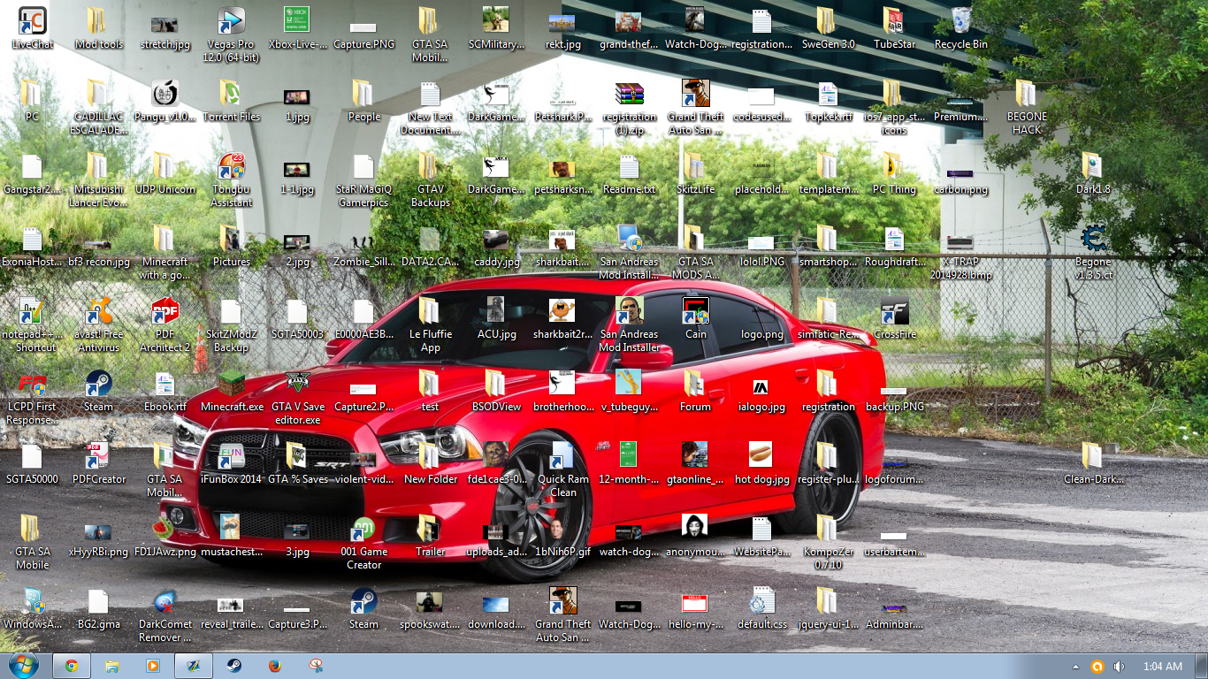The width and height of the screenshot is (1208, 679).
Task: Open Firefox from the taskbar
Action: click(x=274, y=666)
